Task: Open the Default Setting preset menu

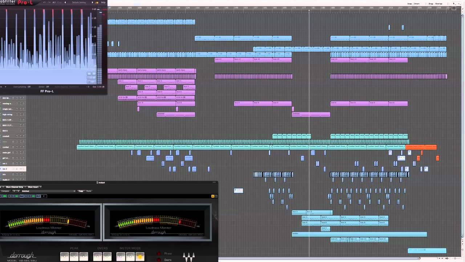Action: tap(79, 2)
